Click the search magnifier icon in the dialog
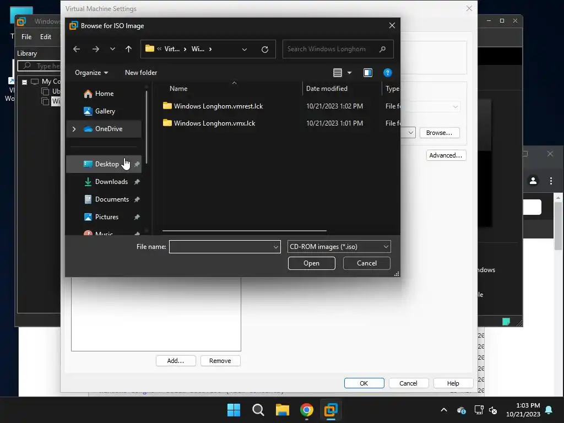Viewport: 564px width, 423px height. pyautogui.click(x=382, y=49)
